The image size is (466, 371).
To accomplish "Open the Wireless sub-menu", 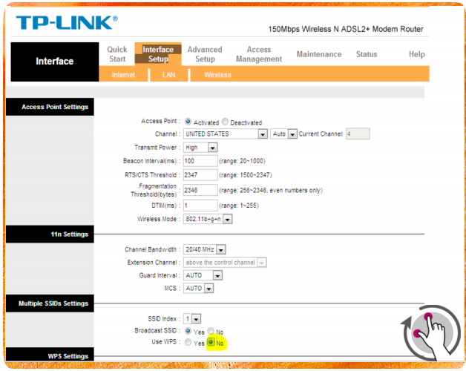I will click(217, 75).
